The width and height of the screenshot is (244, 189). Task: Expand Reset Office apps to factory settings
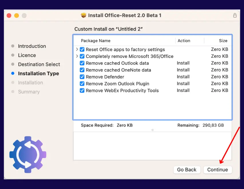(x=77, y=49)
